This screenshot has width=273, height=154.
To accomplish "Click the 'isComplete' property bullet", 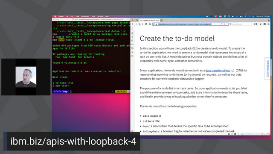I will (189, 131).
